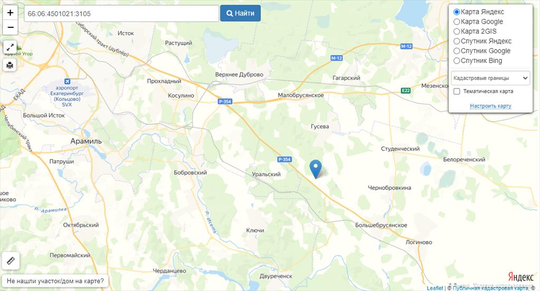
Task: Zoom in with the plus button
Action: [11, 13]
